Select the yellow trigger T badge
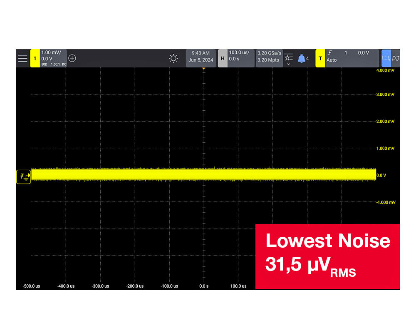 (x=320, y=58)
